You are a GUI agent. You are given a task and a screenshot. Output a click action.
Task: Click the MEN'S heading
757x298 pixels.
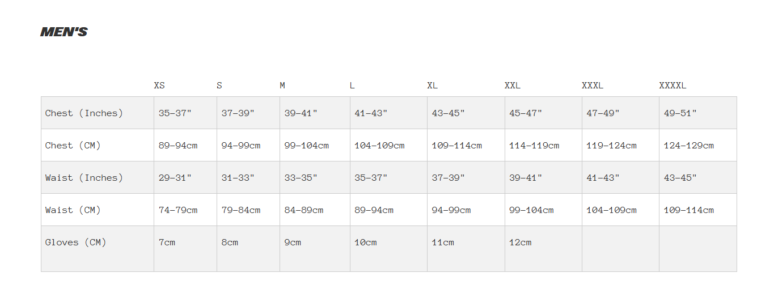(64, 32)
